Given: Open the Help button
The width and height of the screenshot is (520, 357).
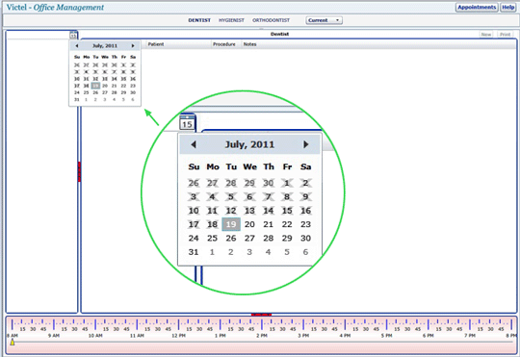Looking at the screenshot, I should point(508,8).
